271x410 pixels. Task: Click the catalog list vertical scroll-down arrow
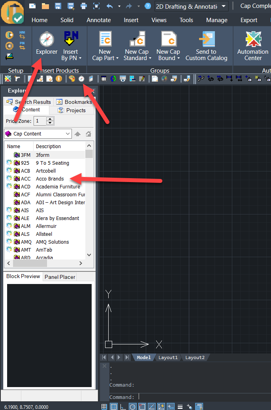[x=89, y=255]
